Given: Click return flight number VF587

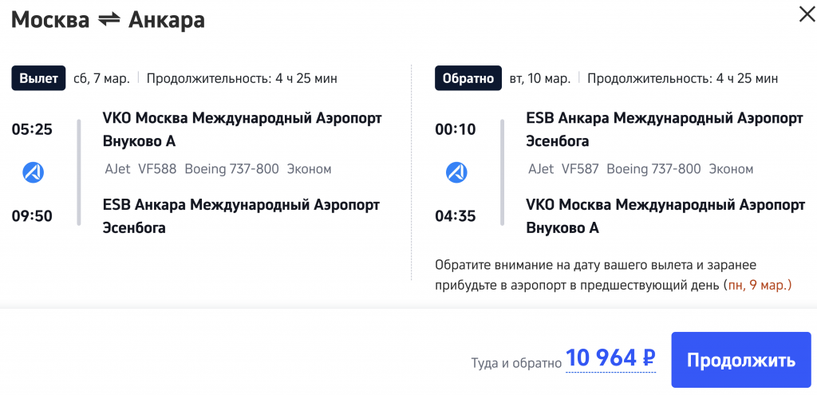Looking at the screenshot, I should point(580,169).
